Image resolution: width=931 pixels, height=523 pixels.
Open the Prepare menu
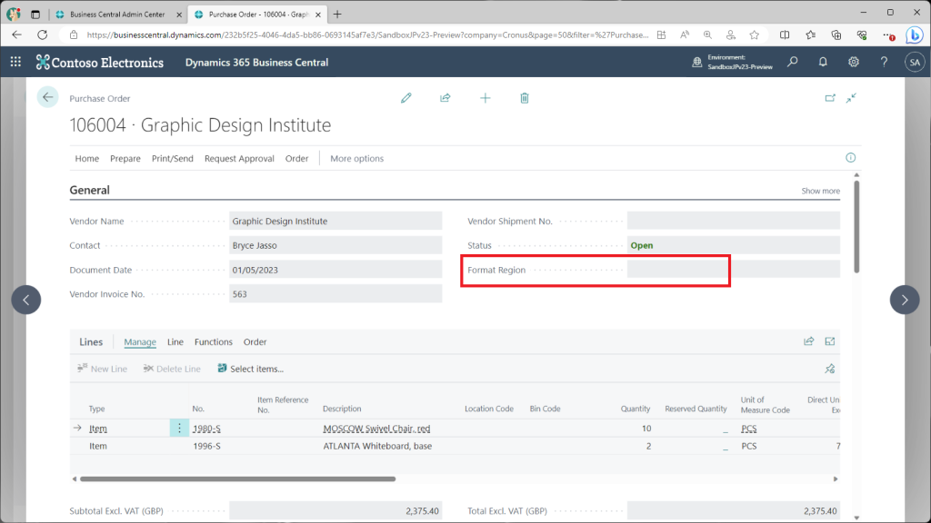coord(125,158)
